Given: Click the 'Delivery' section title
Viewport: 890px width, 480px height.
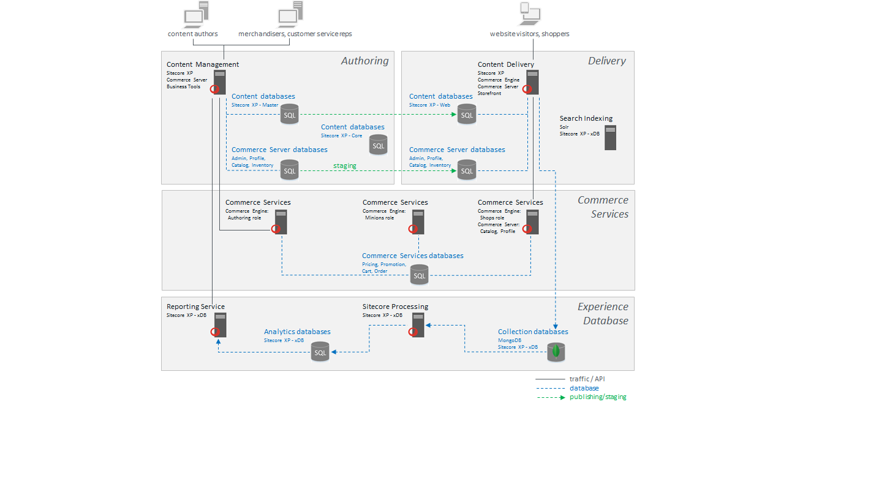Looking at the screenshot, I should pos(607,61).
